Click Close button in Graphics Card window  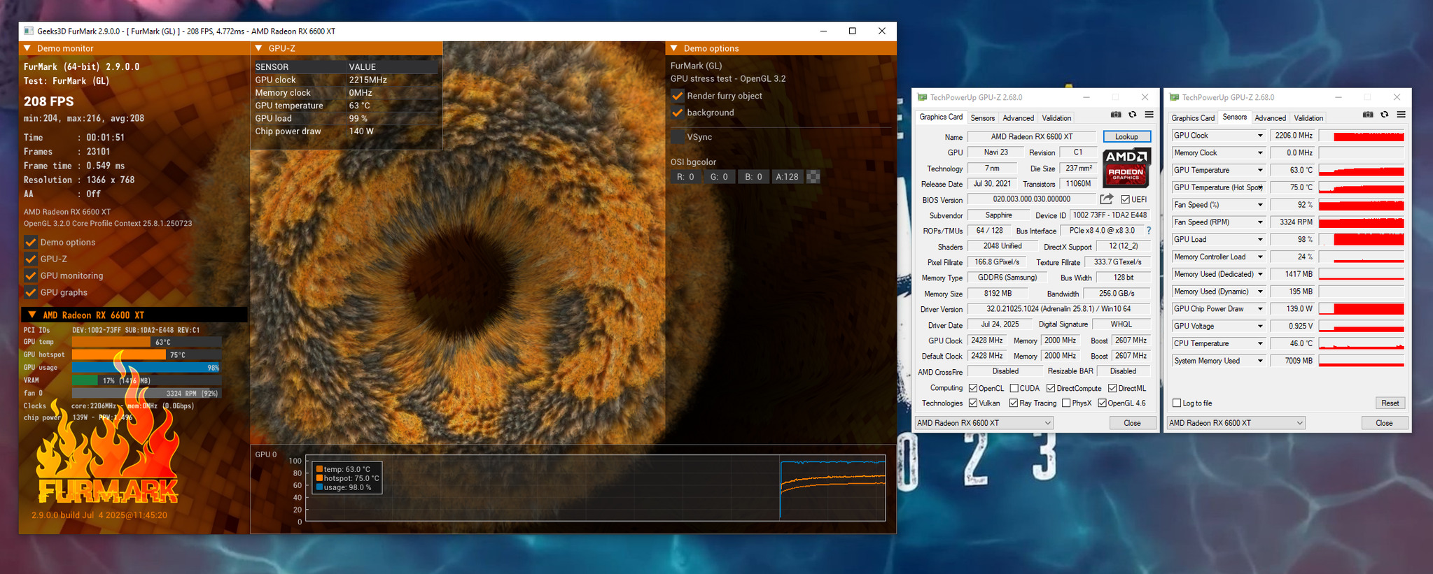1132,423
